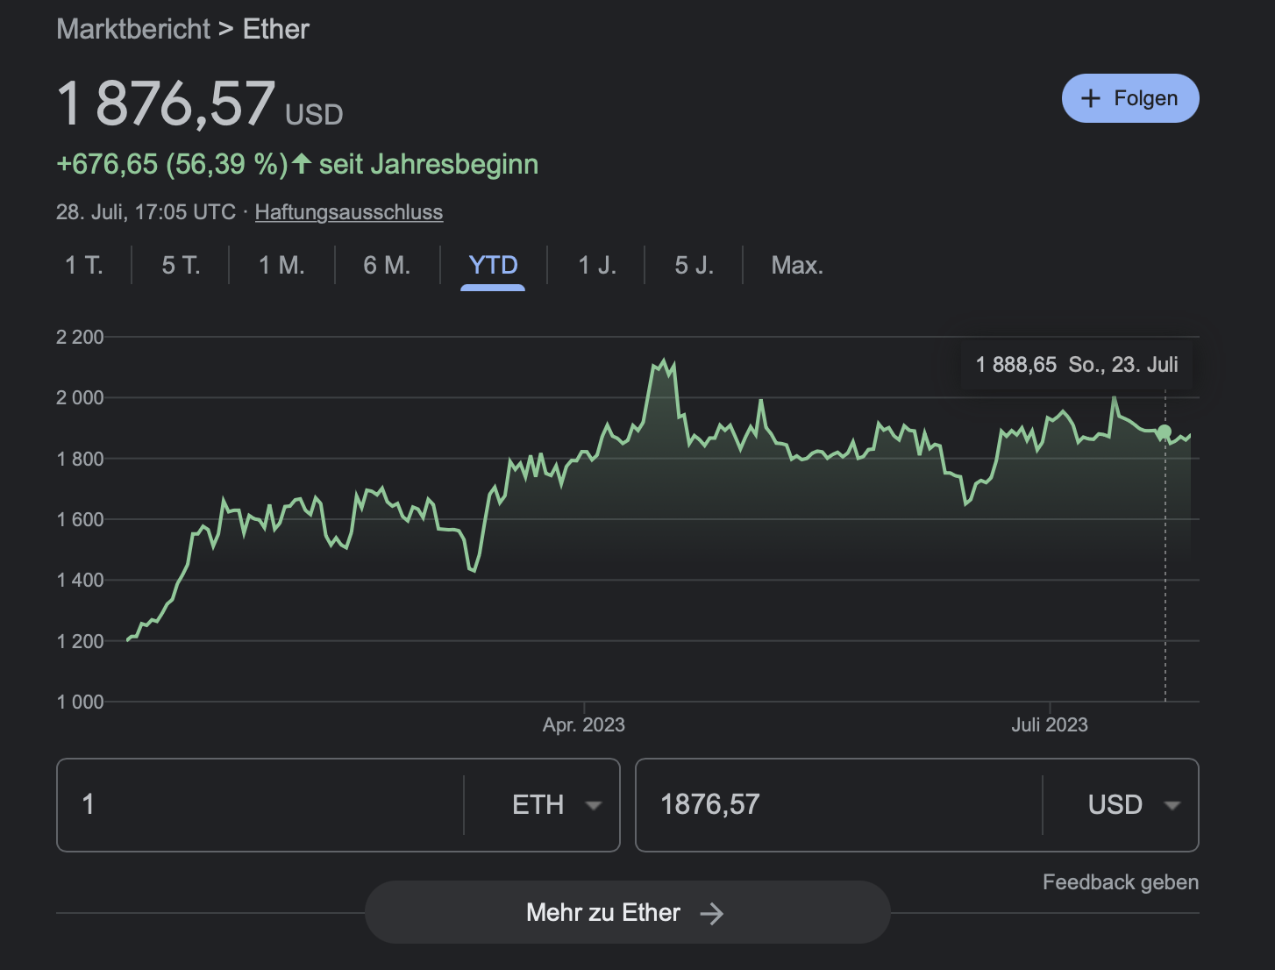The width and height of the screenshot is (1275, 970).
Task: Click the Ether breadcrumb text
Action: click(x=276, y=29)
